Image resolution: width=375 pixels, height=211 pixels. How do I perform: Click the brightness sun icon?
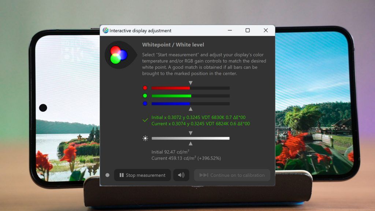145,138
